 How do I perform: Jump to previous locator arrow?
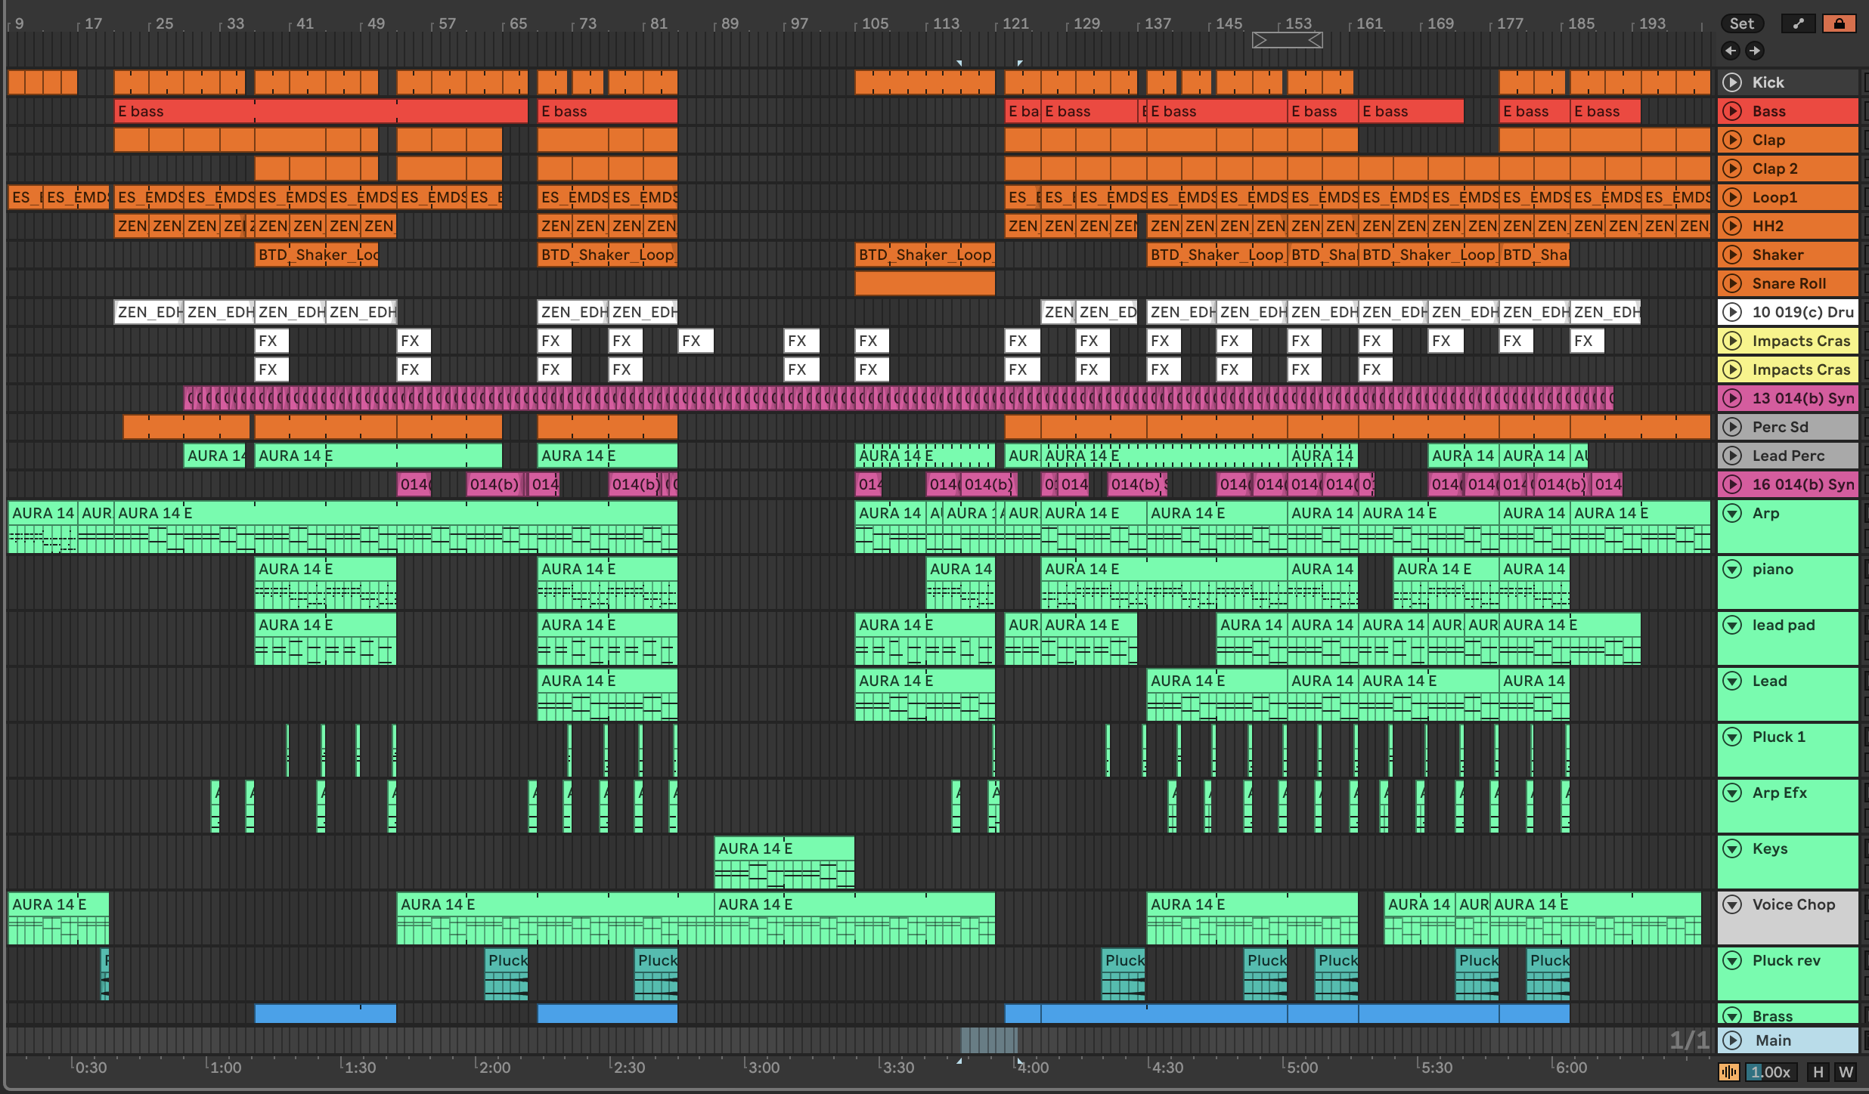[x=1731, y=51]
